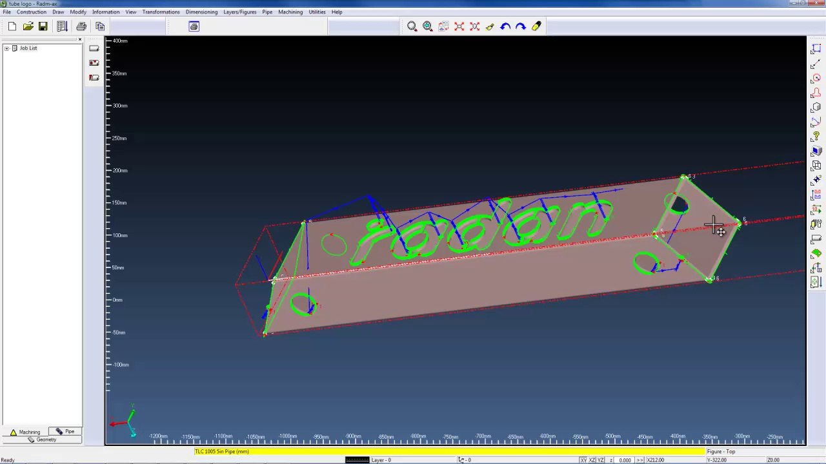Open a file with the folder icon

28,26
